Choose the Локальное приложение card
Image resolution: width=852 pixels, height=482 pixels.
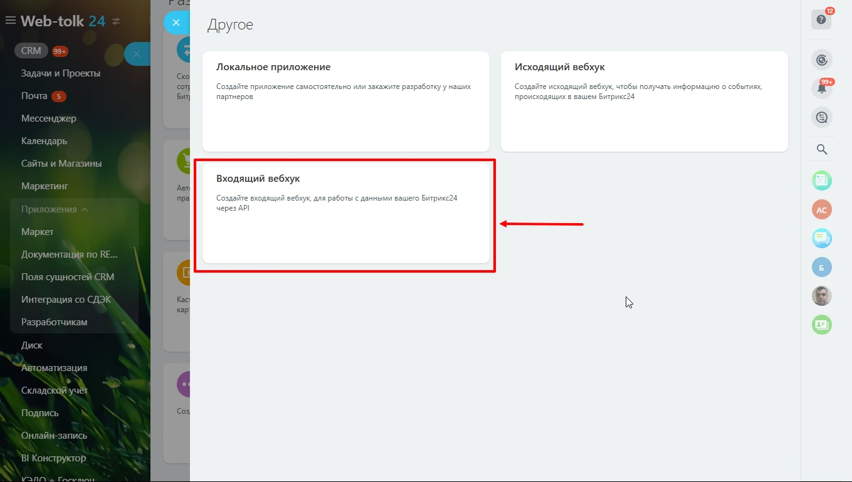pyautogui.click(x=345, y=102)
